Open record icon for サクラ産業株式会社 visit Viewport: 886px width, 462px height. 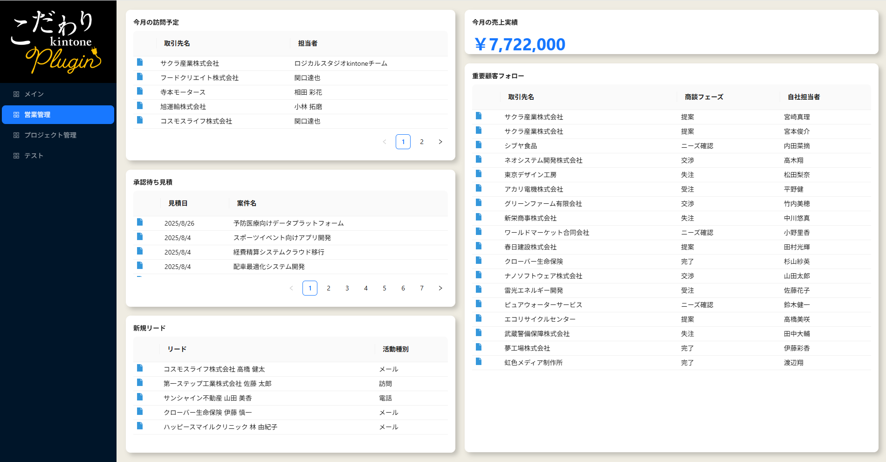[x=140, y=62]
